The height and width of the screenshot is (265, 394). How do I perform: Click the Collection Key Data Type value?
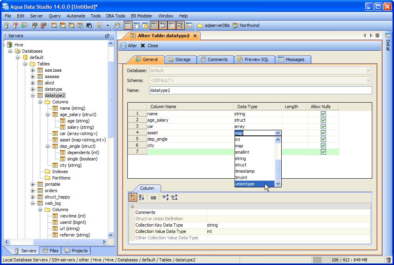tap(288, 225)
